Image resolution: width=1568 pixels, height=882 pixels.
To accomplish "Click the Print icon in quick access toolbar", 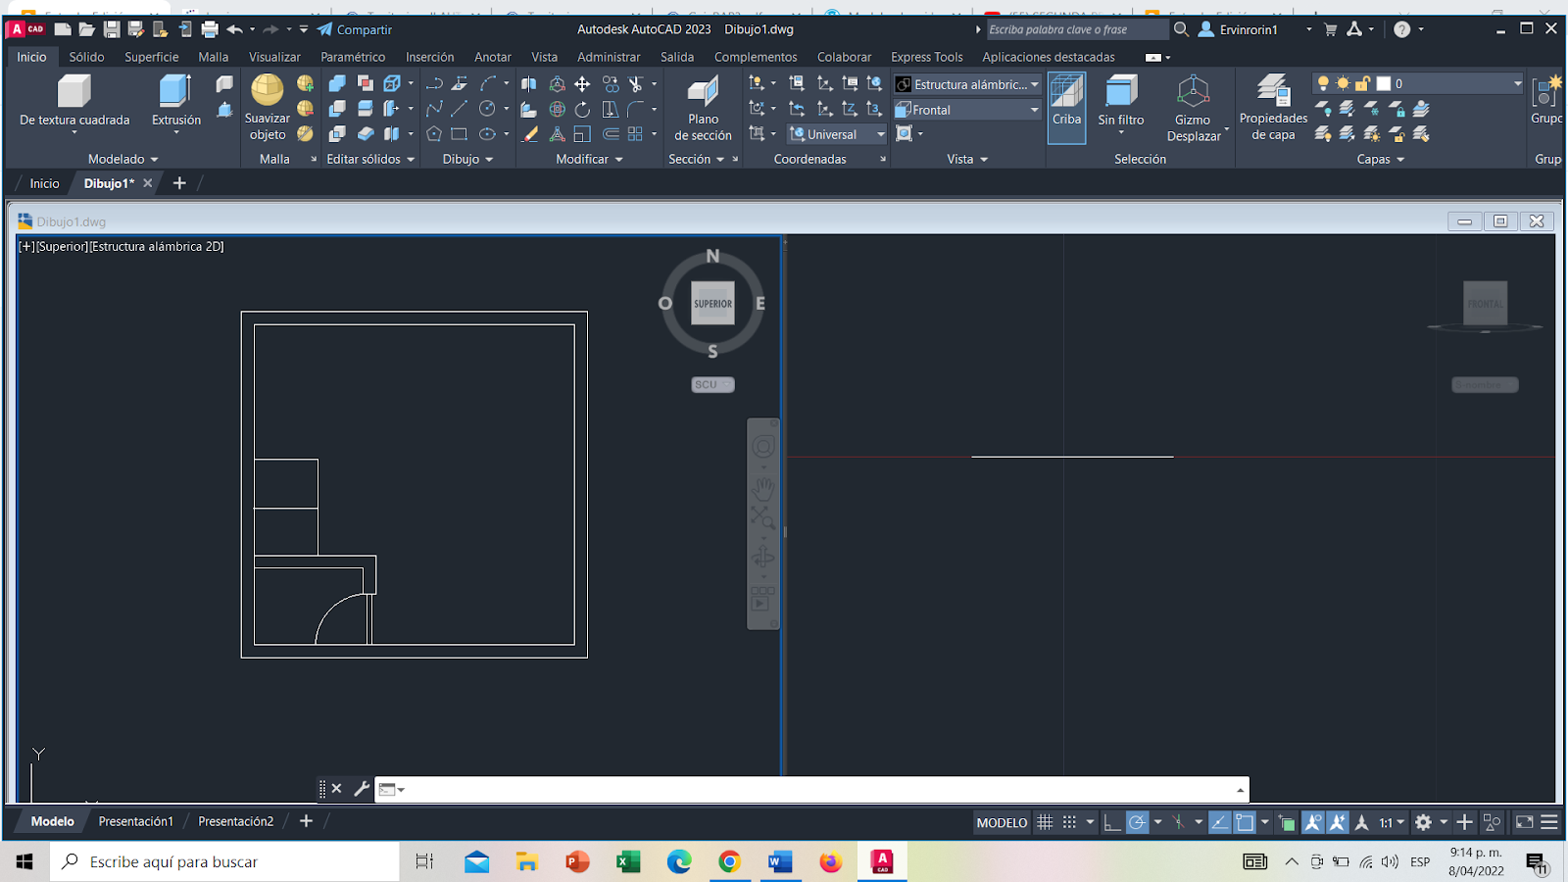I will coord(210,29).
